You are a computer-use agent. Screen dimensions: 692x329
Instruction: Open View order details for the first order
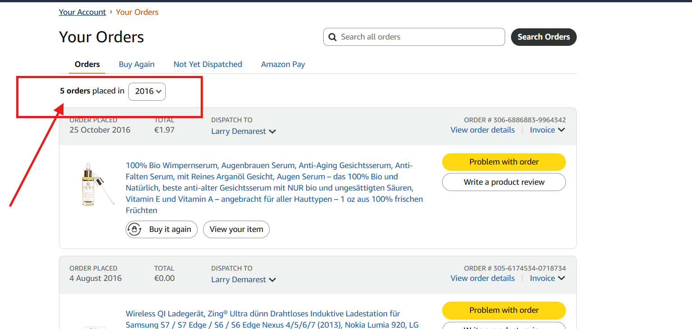[x=482, y=129]
